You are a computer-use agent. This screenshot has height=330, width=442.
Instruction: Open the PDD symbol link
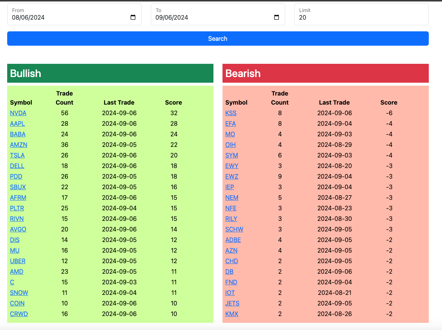(x=16, y=176)
